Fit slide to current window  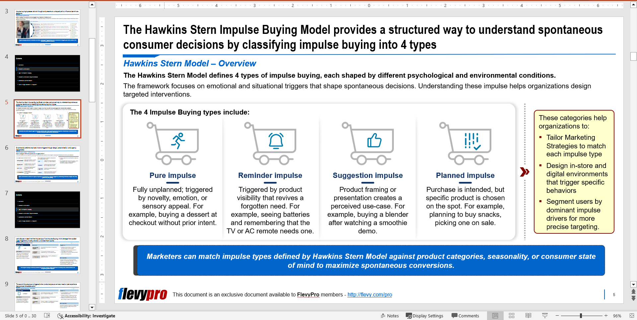tap(632, 316)
